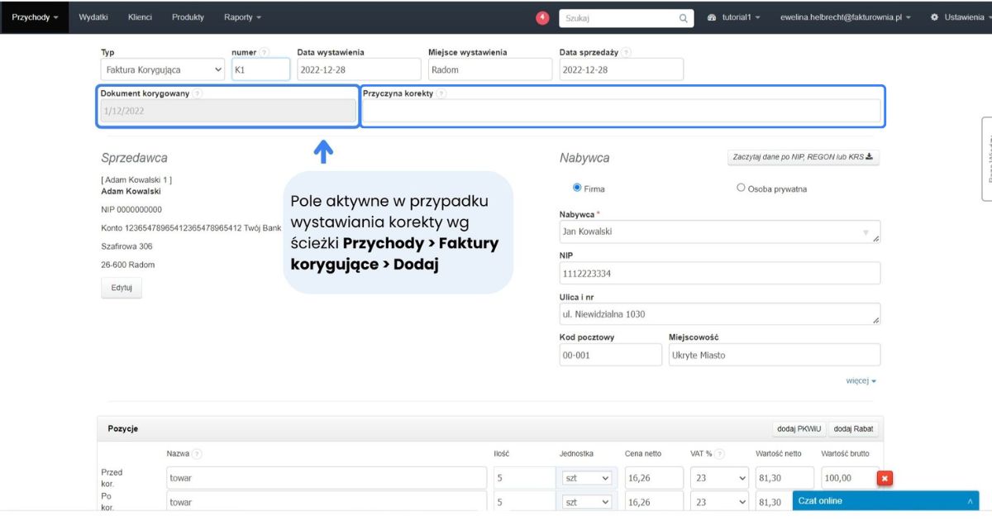
Task: Click the search magnifier icon
Action: tap(684, 17)
